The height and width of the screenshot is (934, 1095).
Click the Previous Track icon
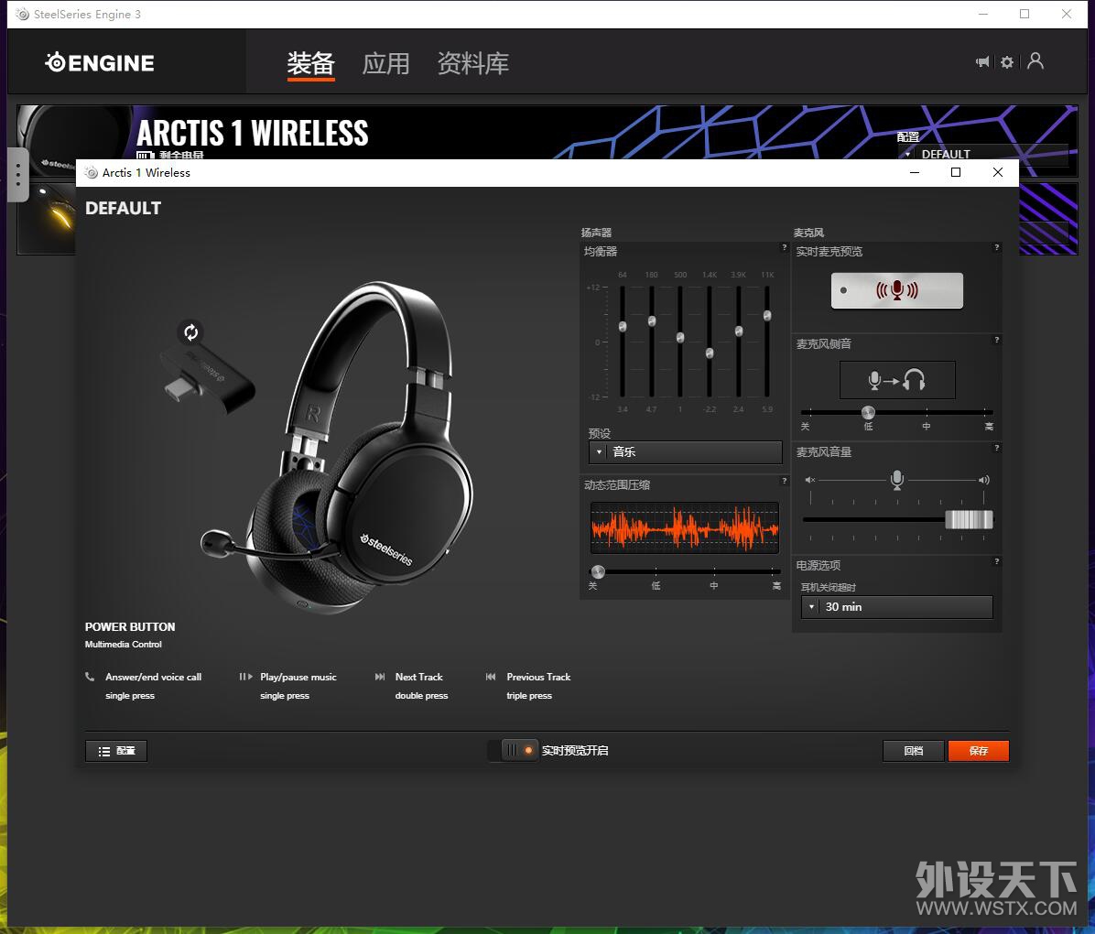[491, 676]
